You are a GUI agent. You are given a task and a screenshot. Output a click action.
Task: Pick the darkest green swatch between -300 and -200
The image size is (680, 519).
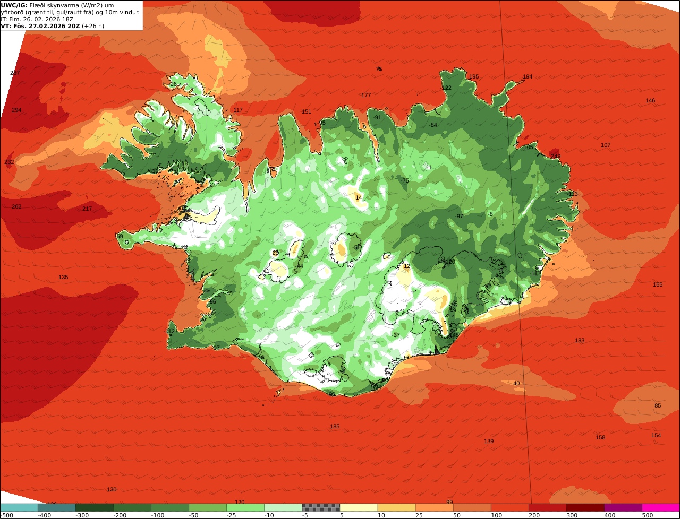click(95, 507)
